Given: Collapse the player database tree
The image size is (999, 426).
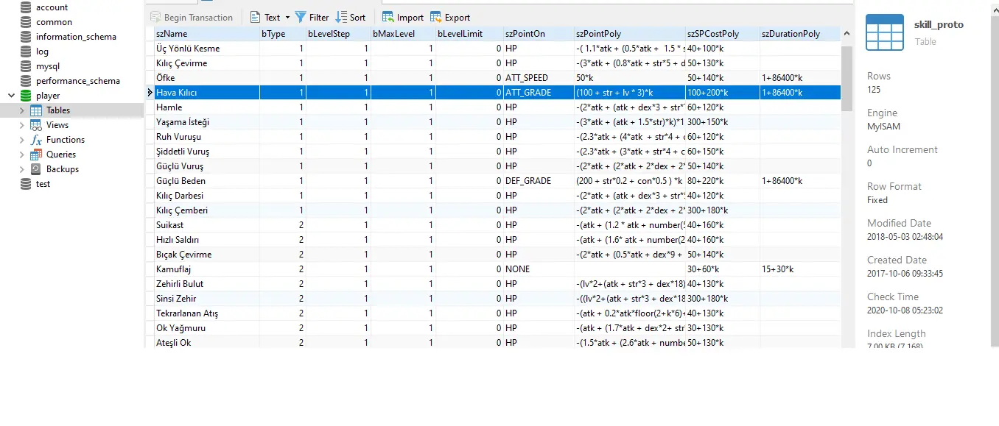Looking at the screenshot, I should [11, 96].
